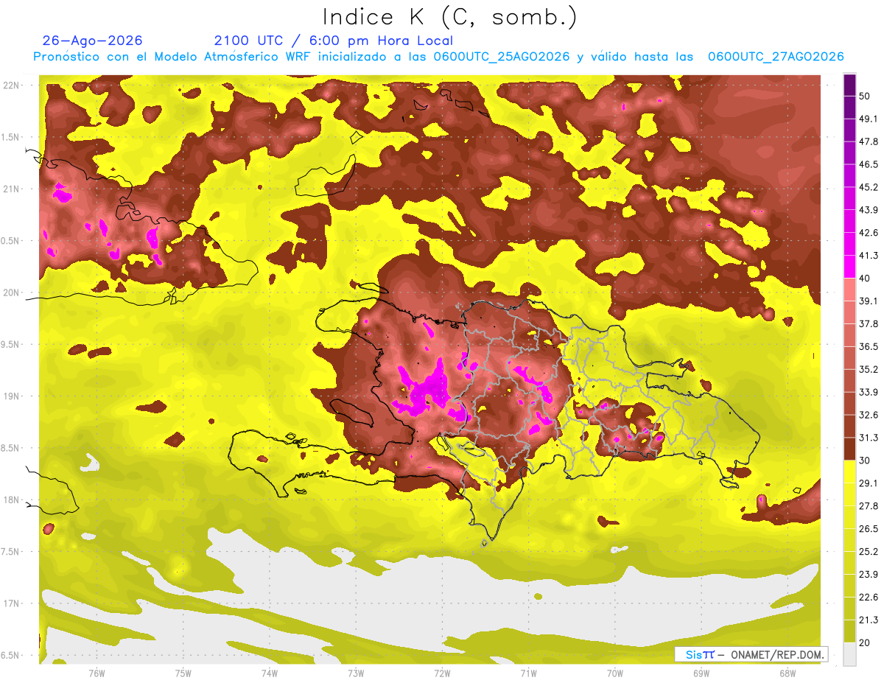
Task: Click the '29.1' color scale value
Action: (869, 483)
